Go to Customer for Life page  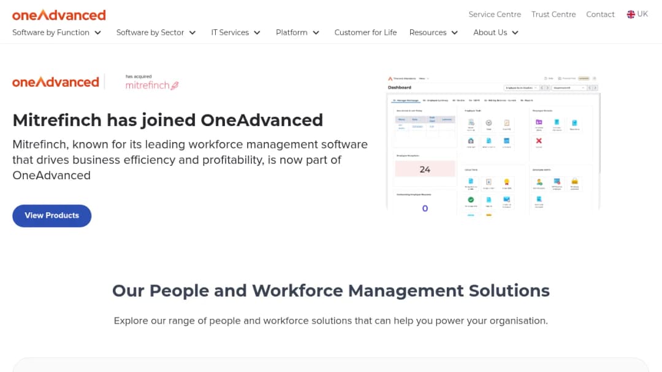(x=365, y=32)
